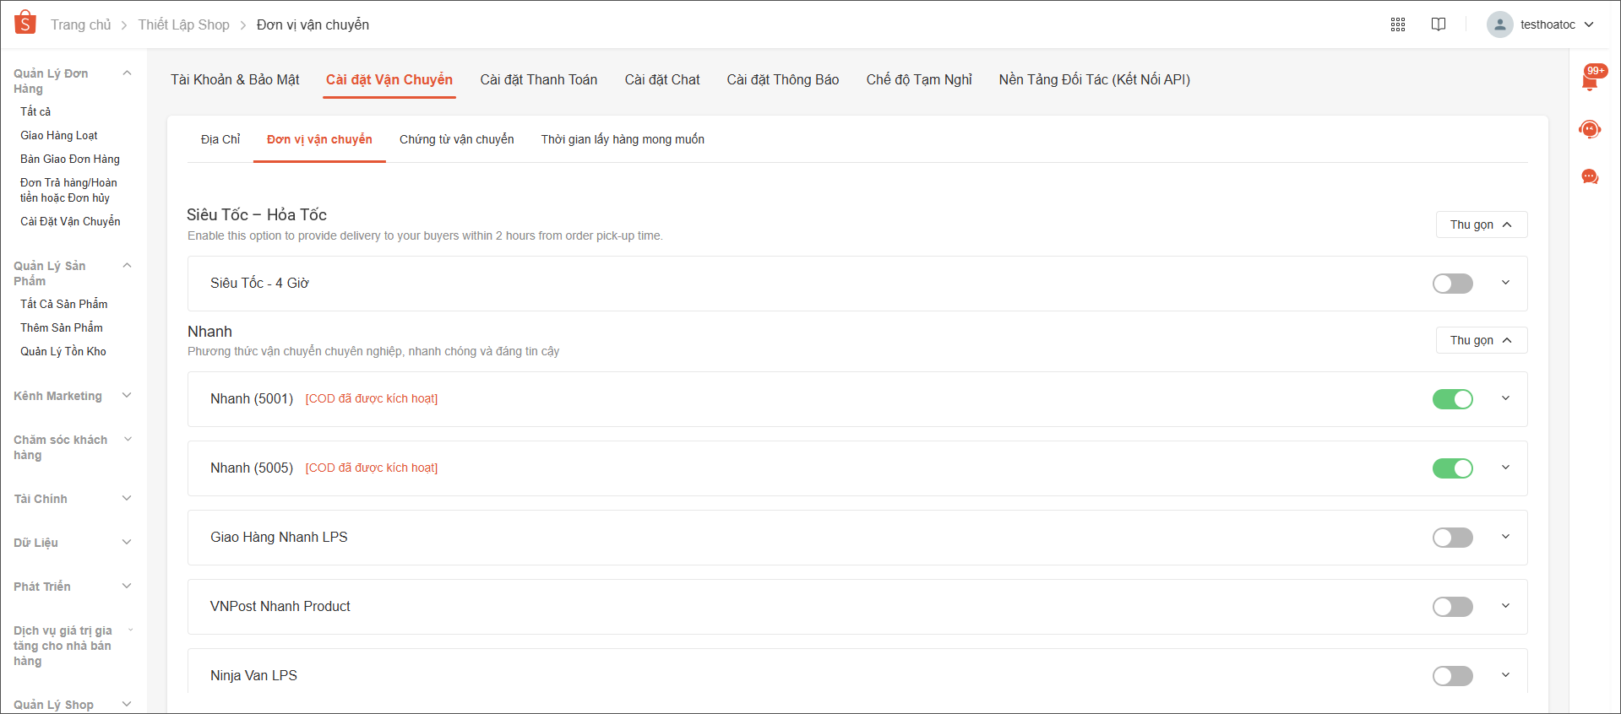Open the Chứng từ vận chuyển sub-tab
The image size is (1621, 714).
click(x=456, y=139)
